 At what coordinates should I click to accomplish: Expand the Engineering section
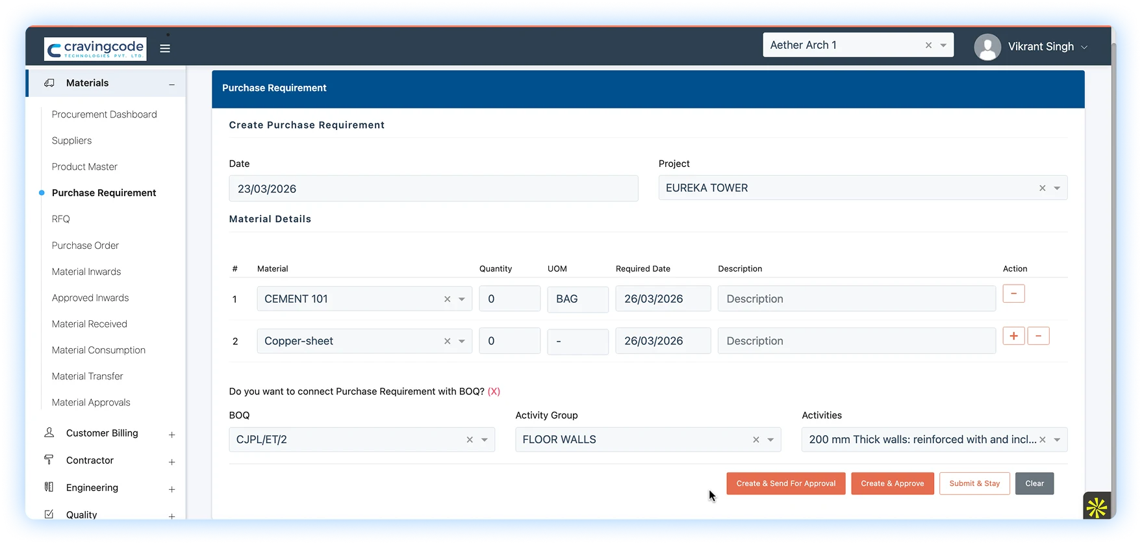coord(171,489)
